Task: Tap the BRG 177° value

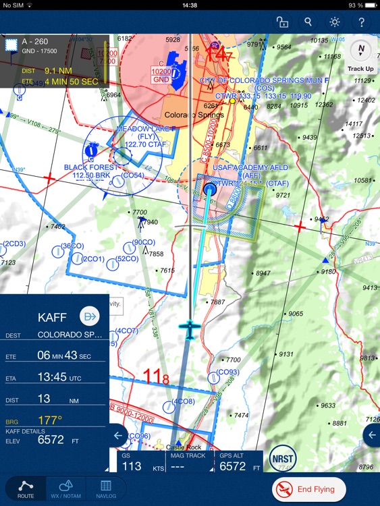Action: pyautogui.click(x=50, y=420)
